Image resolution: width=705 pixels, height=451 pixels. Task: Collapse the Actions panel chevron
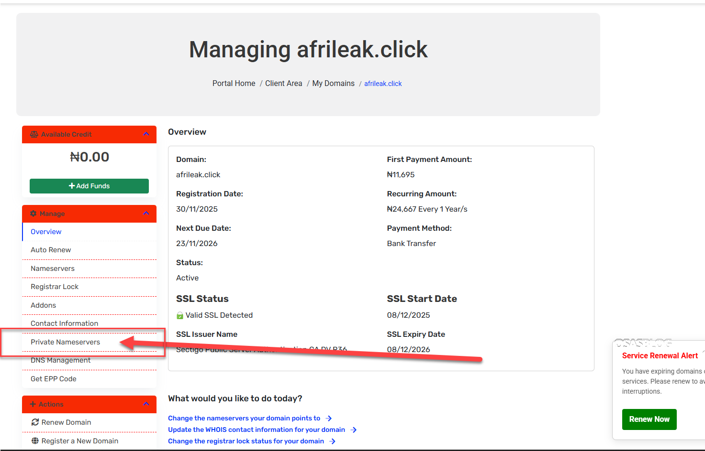(x=146, y=404)
